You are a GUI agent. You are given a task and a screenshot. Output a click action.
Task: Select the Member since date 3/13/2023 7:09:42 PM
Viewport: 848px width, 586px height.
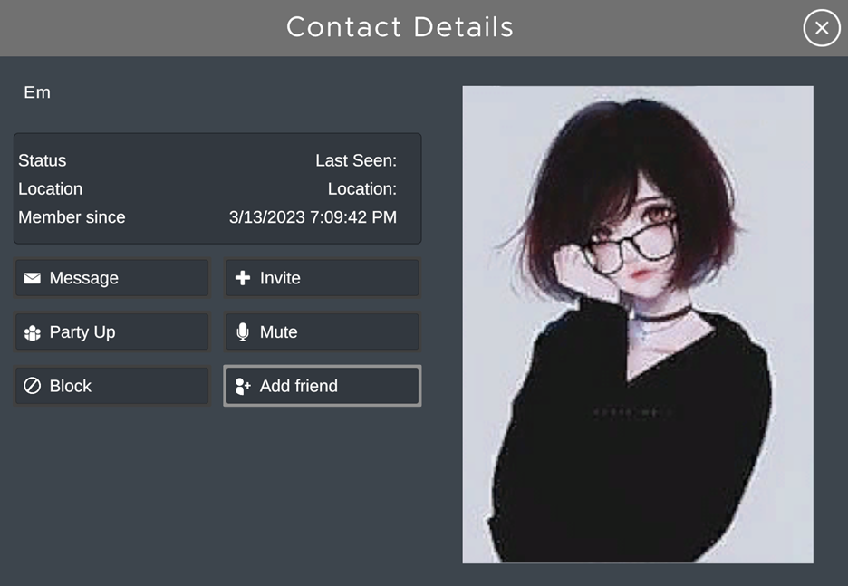(x=313, y=217)
